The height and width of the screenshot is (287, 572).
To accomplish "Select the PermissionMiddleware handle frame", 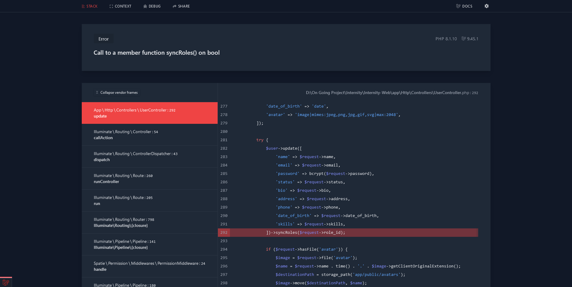I will (x=149, y=266).
